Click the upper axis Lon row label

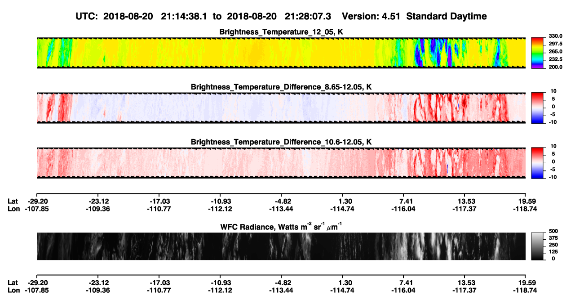click(14, 209)
